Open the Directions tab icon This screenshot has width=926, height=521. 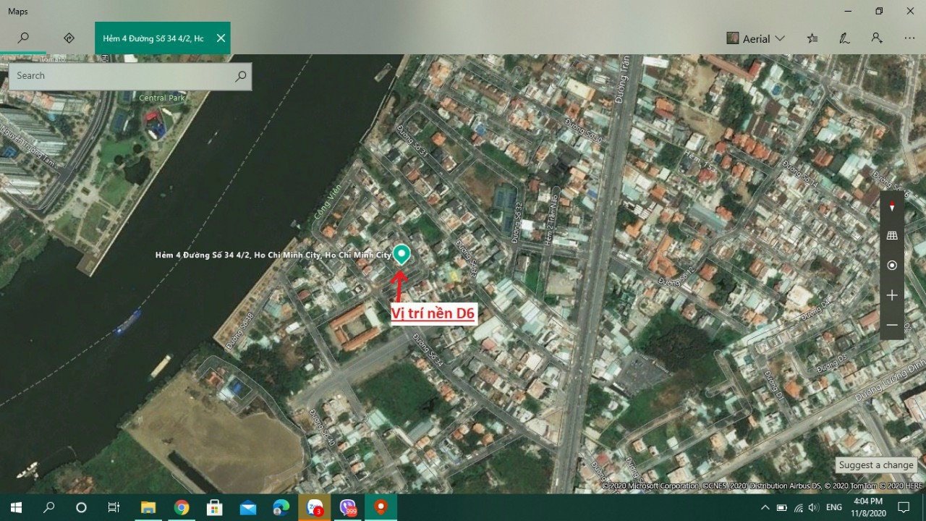point(69,38)
